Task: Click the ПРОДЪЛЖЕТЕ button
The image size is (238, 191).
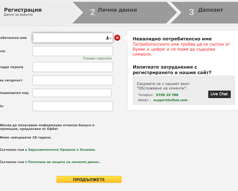Action: coord(89,179)
